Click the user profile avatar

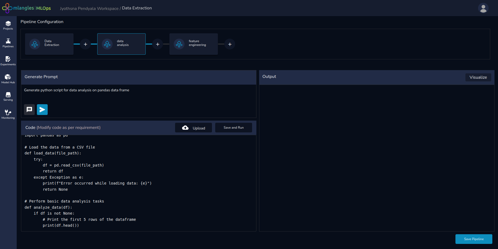click(483, 8)
